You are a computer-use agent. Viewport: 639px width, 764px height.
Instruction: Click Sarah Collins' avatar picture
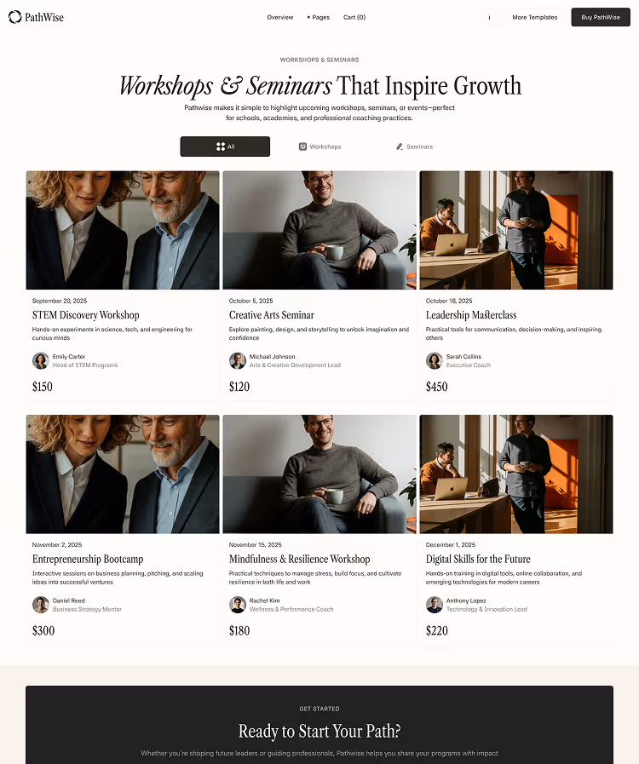(x=435, y=361)
